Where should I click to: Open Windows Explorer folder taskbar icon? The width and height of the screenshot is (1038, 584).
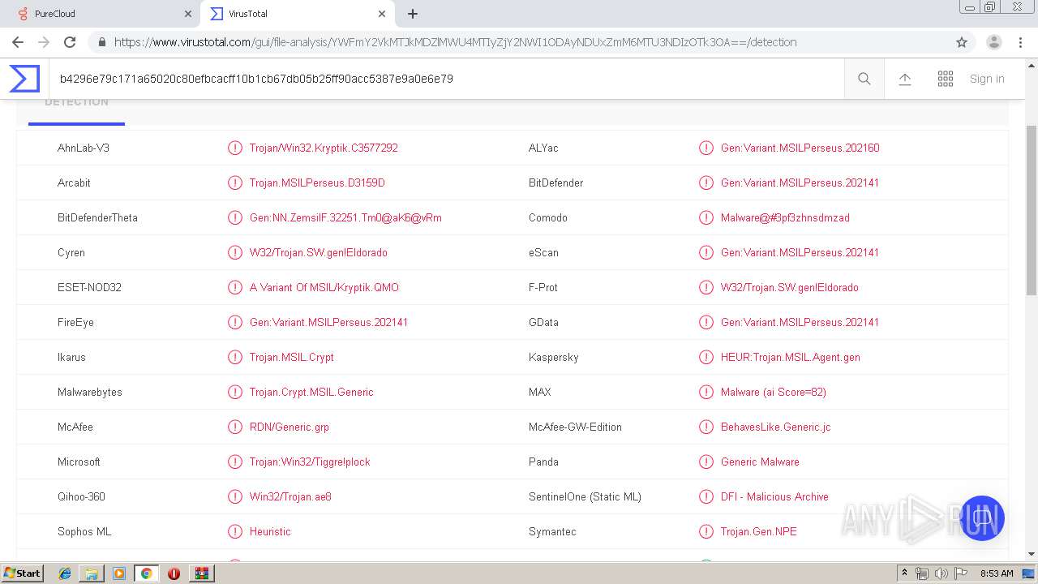(x=92, y=573)
